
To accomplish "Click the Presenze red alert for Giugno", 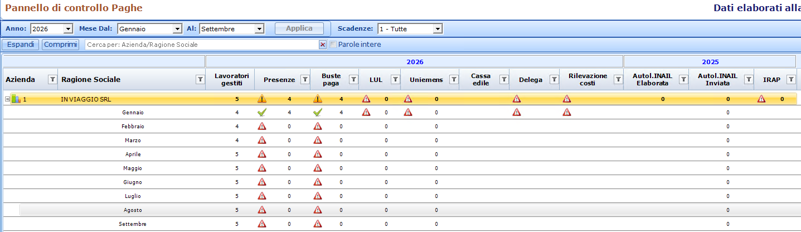I will click(x=262, y=182).
